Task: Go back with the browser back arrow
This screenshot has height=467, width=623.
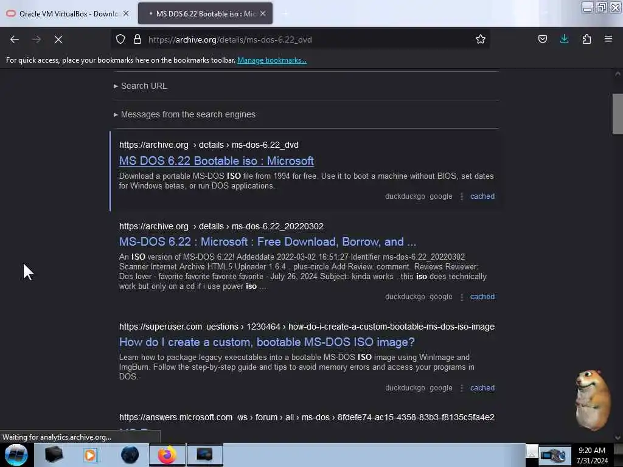Action: coord(15,40)
